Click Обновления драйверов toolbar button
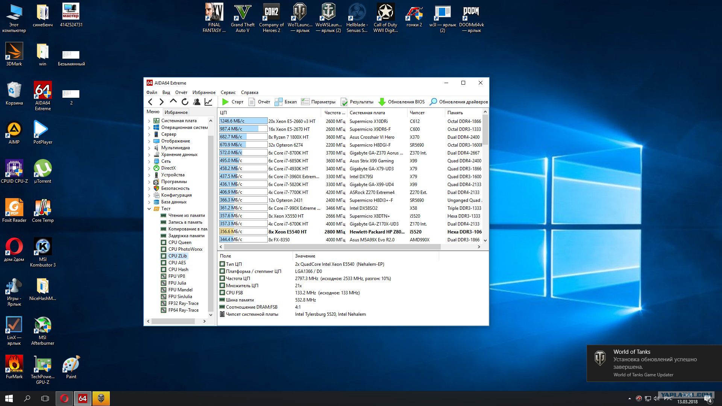 [459, 102]
